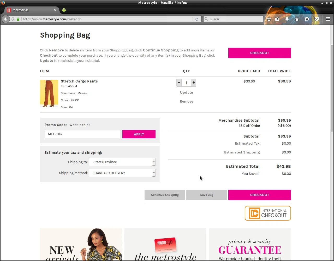Click the Estimated Tax link

[x=247, y=144]
